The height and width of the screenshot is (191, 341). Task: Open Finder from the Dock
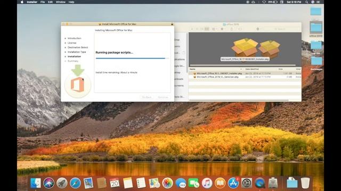pos(36,183)
